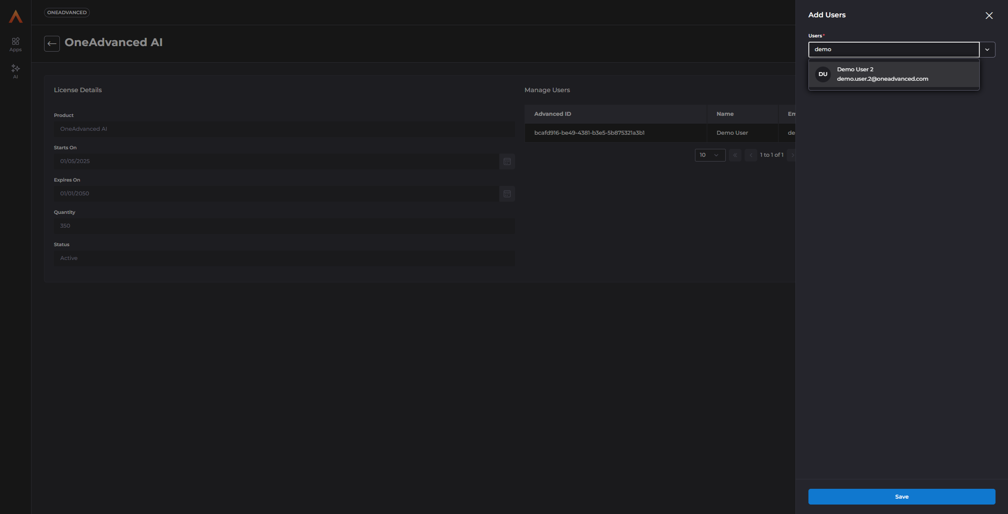1008x514 pixels.
Task: Click the DU avatar of Demo User 2
Action: 823,74
